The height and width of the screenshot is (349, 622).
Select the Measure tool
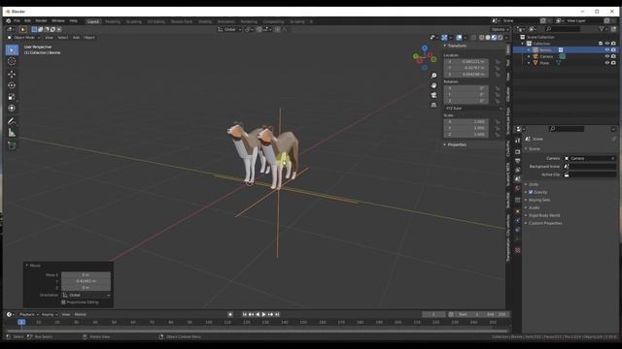[x=12, y=133]
